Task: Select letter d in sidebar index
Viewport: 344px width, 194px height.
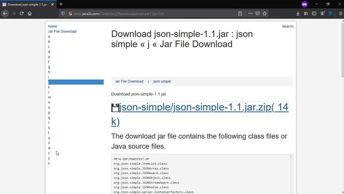Action: click(49, 52)
